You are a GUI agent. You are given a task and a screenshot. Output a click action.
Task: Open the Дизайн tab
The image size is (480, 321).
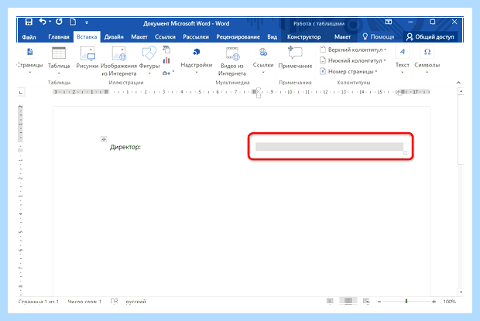(114, 37)
